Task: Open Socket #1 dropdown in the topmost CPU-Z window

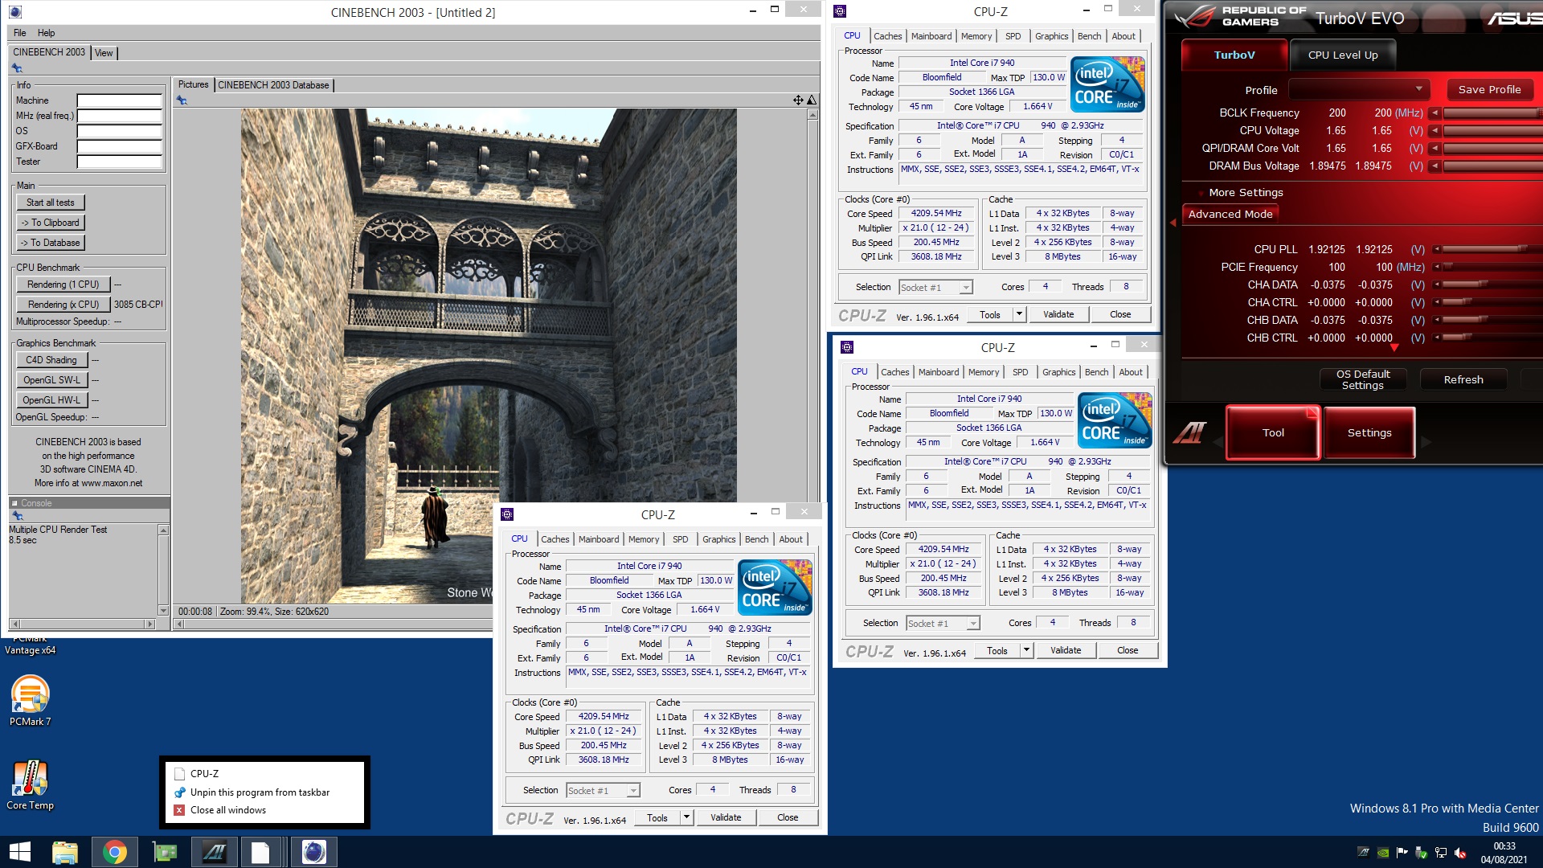Action: [935, 288]
